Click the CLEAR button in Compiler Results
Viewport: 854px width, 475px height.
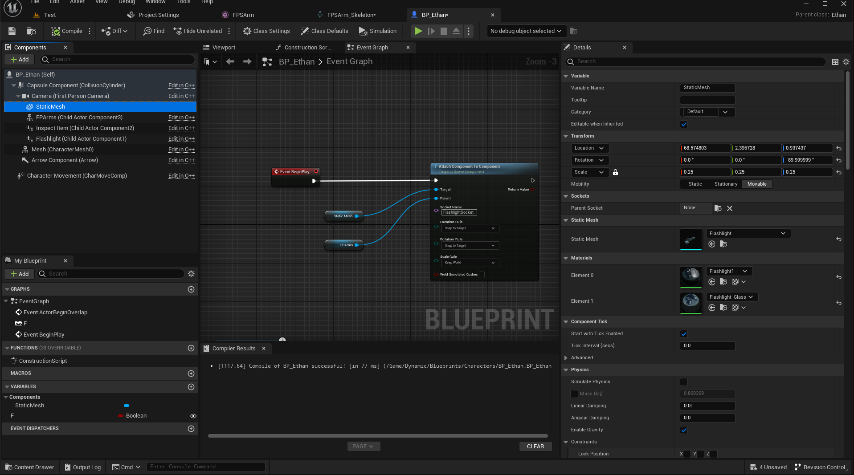[x=535, y=447]
